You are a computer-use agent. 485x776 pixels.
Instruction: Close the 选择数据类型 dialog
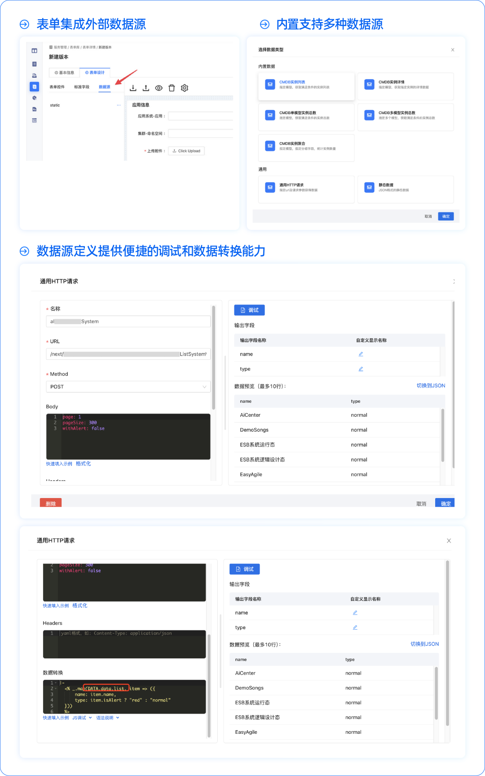(x=453, y=50)
